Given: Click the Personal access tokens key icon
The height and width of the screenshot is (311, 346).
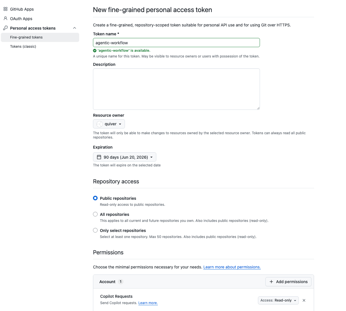Looking at the screenshot, I should pyautogui.click(x=5, y=28).
